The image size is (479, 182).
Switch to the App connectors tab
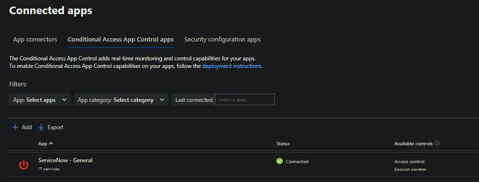click(35, 40)
